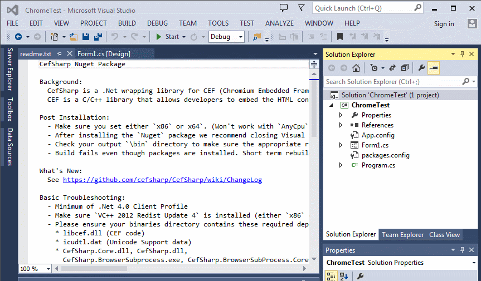Click the Property Pages wrench in Properties panel
Image resolution: width=481 pixels, height=281 pixels.
360,276
